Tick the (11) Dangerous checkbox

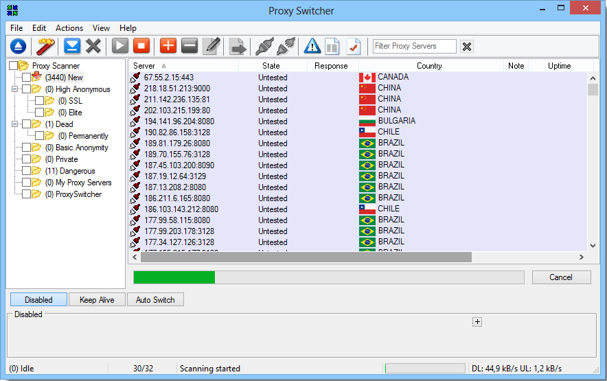coord(26,171)
